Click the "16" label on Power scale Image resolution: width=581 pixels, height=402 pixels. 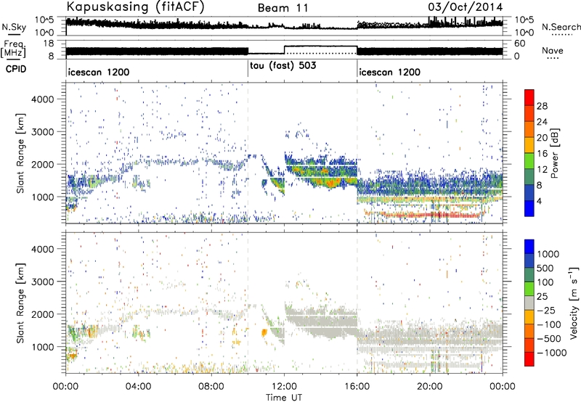[542, 154]
